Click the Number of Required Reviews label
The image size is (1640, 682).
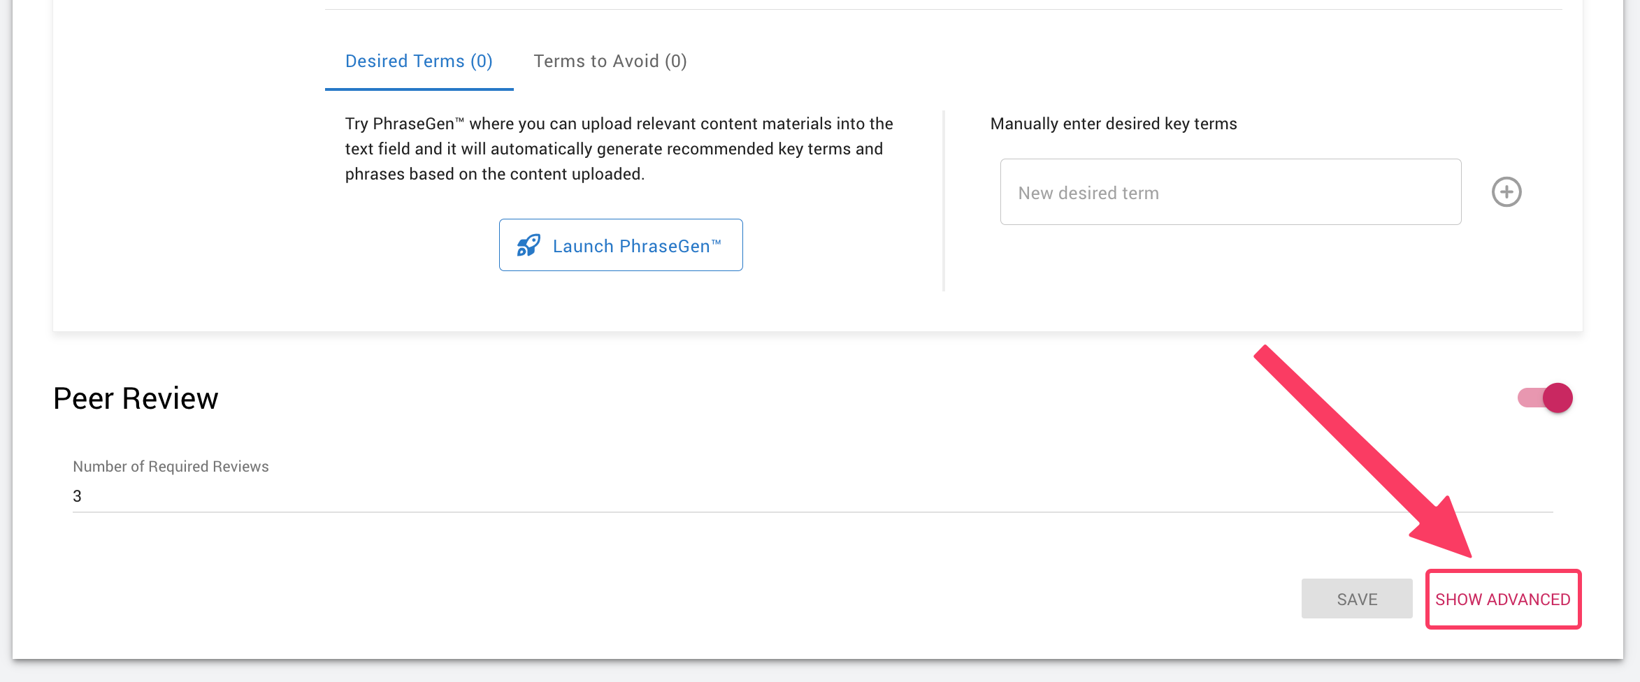click(x=171, y=466)
